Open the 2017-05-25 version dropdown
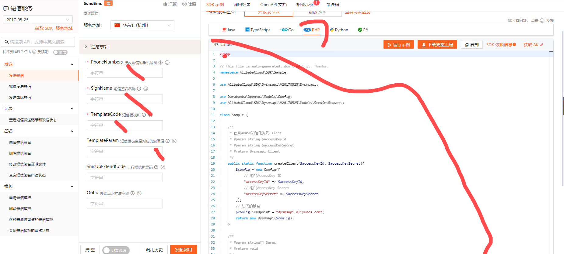 click(x=38, y=20)
